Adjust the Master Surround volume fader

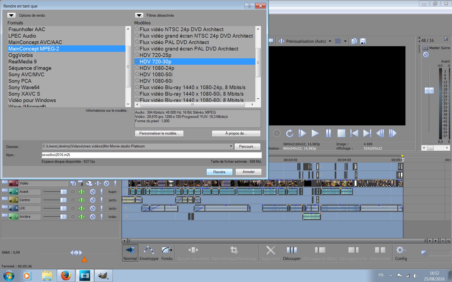429,91
